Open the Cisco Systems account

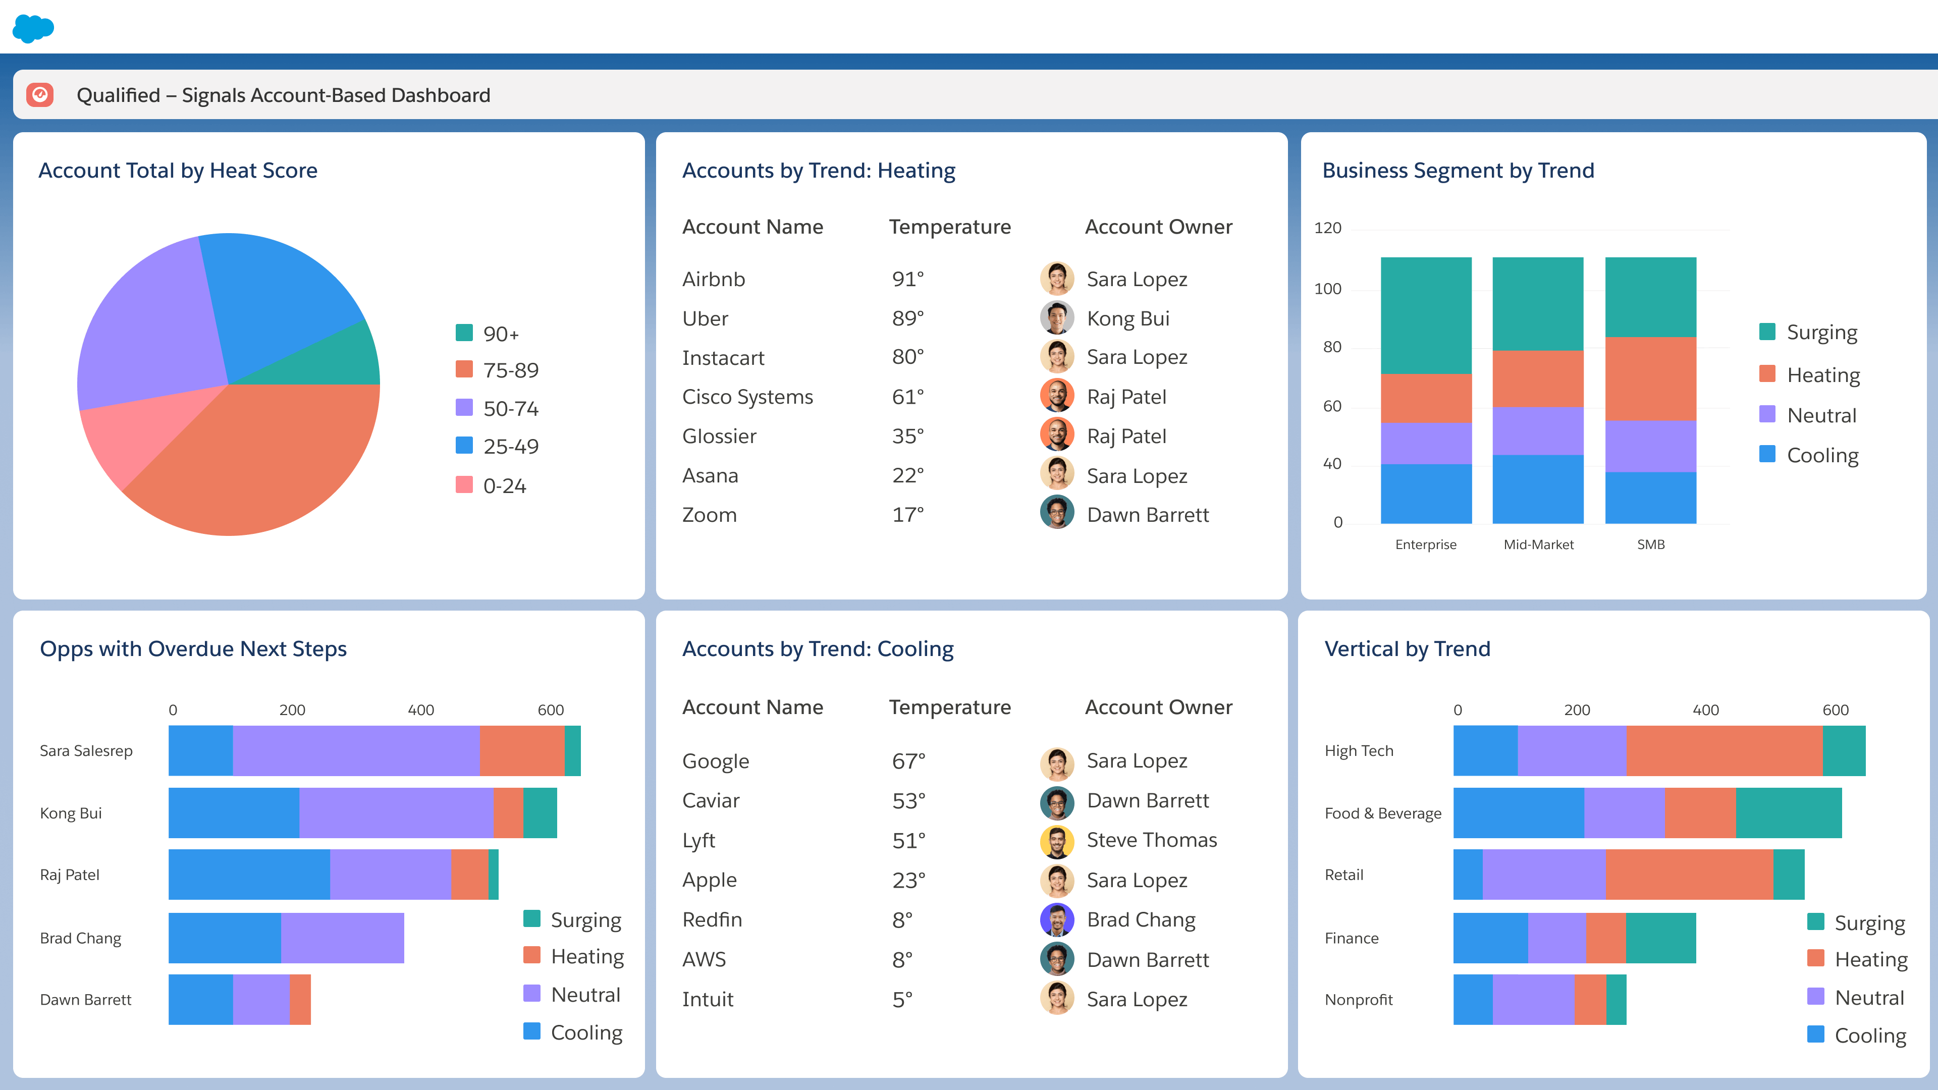click(x=747, y=397)
